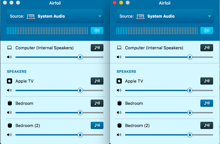
Task: Stop sending audio to Bedroom (2), left window
Action: pyautogui.click(x=97, y=125)
